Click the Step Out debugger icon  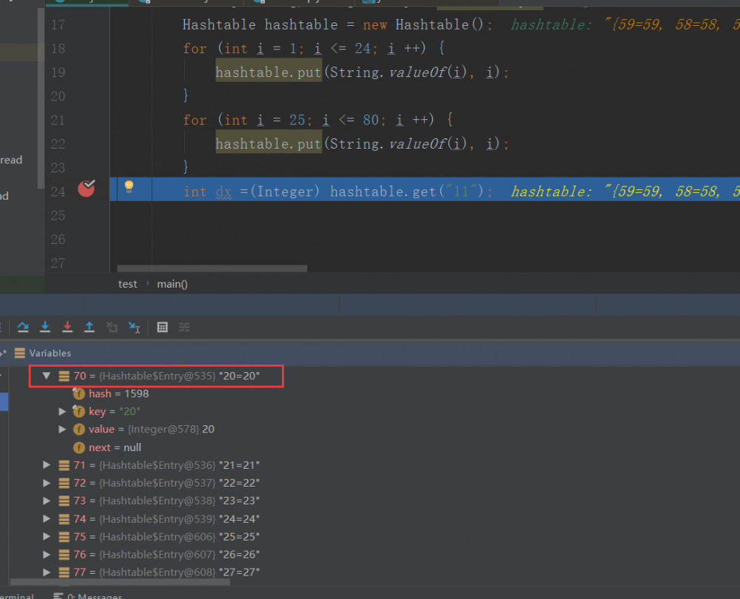[90, 327]
